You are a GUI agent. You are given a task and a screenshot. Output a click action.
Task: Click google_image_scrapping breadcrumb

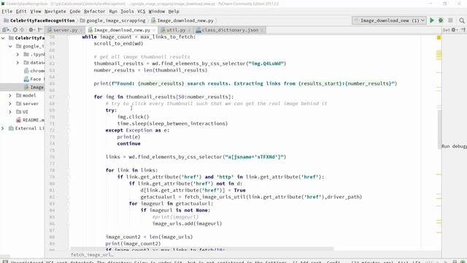113,20
